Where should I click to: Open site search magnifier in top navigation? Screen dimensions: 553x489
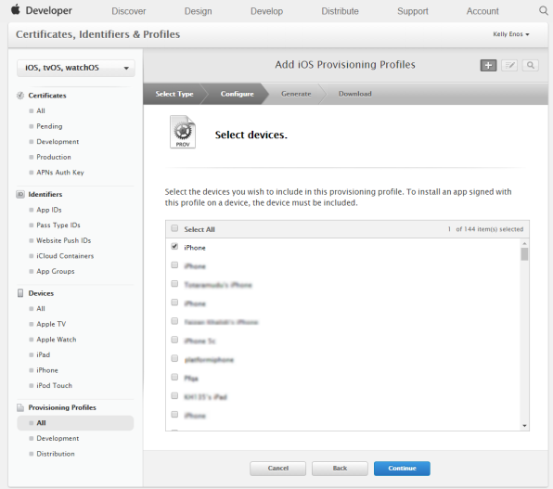[544, 10]
